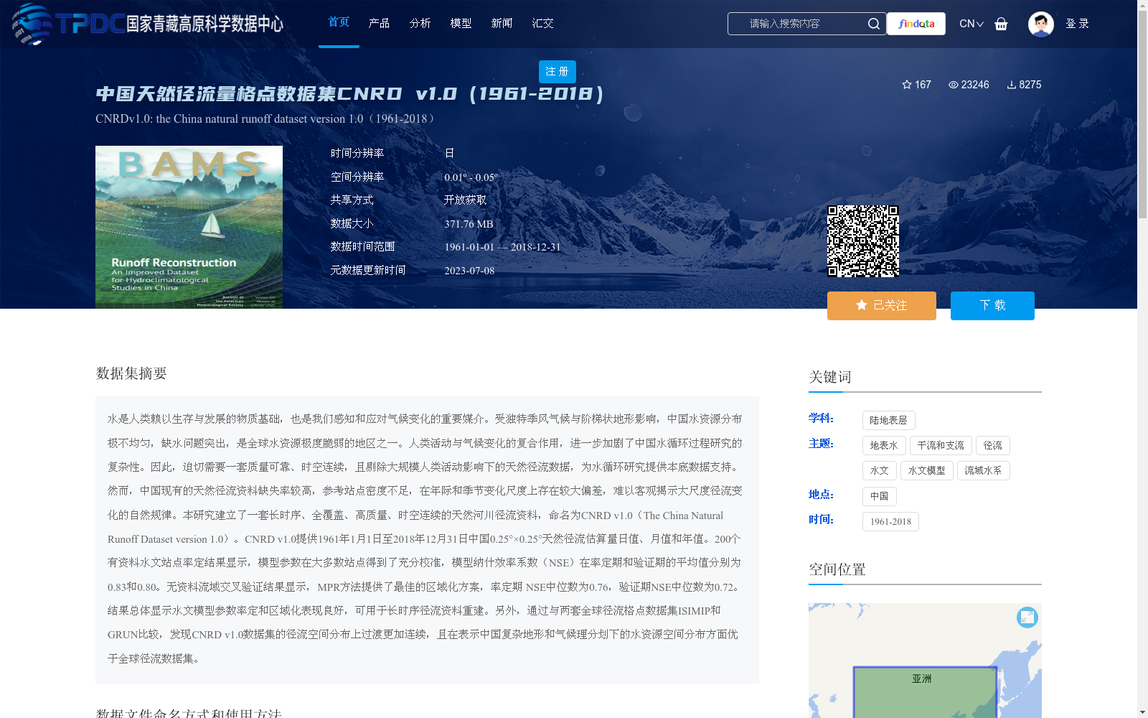Viewport: 1148px width, 718px height.
Task: Click the downloads count icon
Action: pyautogui.click(x=1012, y=84)
